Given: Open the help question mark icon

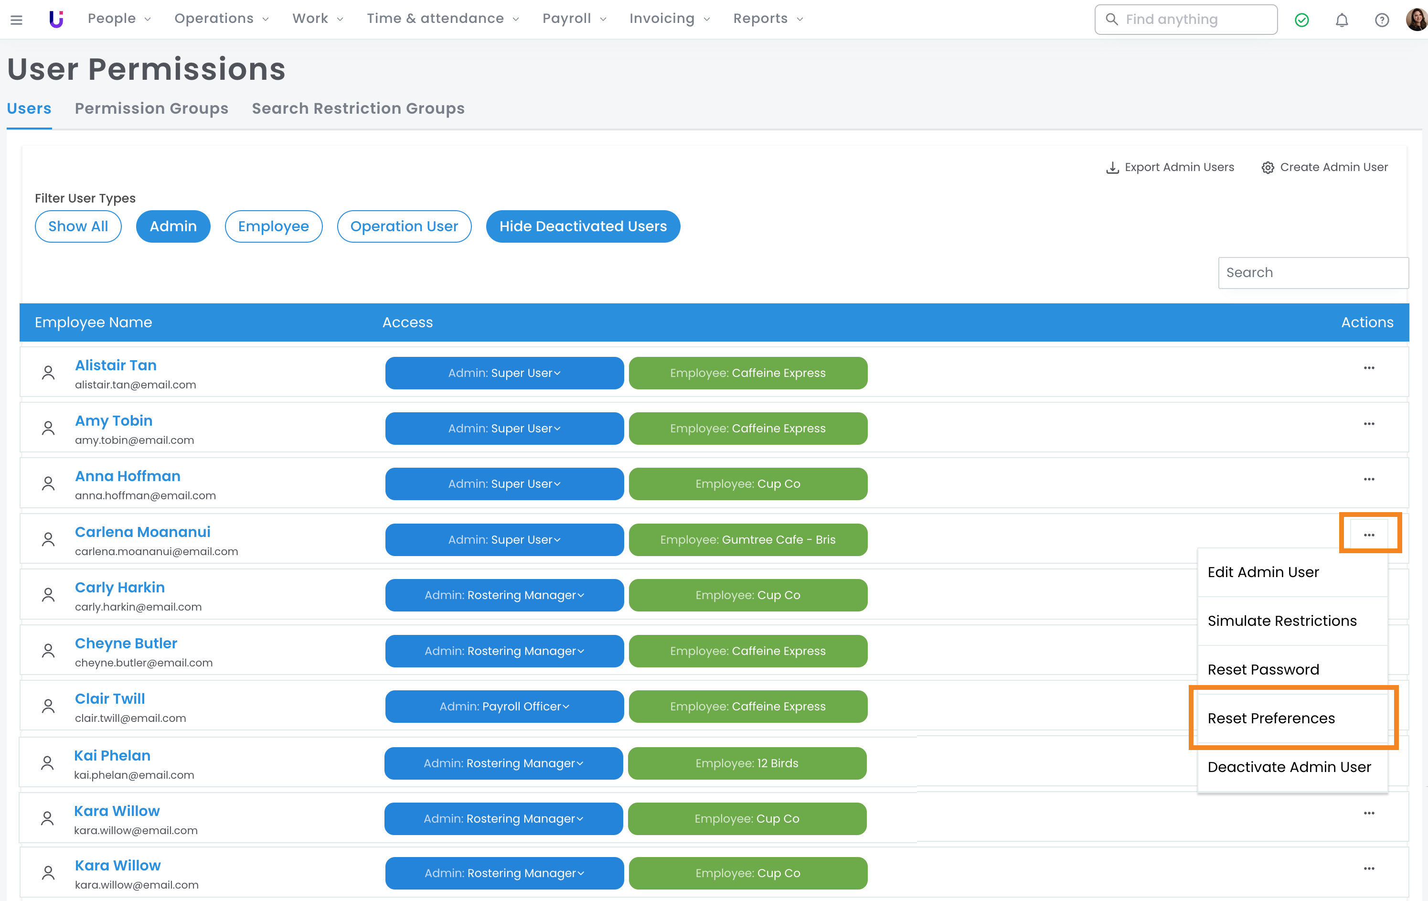Looking at the screenshot, I should [x=1381, y=20].
